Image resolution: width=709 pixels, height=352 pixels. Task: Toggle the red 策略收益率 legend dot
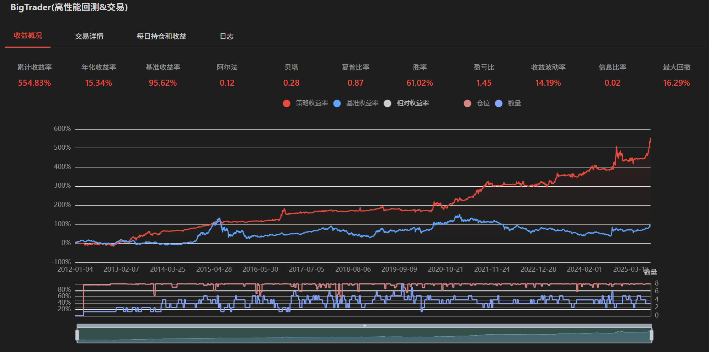coord(287,103)
